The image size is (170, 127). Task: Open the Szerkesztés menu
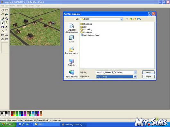pos(11,6)
